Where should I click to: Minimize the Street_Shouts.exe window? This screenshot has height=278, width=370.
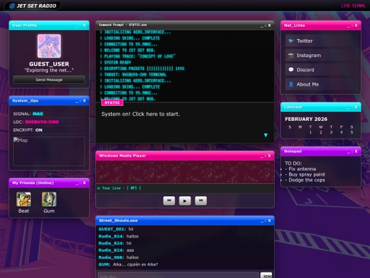coord(262,221)
